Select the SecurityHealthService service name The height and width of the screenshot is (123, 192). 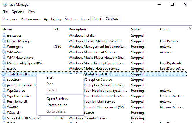click(x=23, y=118)
